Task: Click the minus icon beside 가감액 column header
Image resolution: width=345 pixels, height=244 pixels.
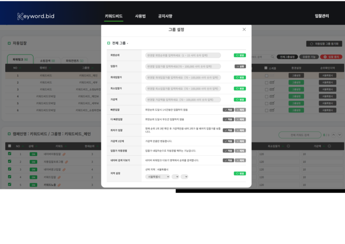Action: pyautogui.click(x=329, y=146)
